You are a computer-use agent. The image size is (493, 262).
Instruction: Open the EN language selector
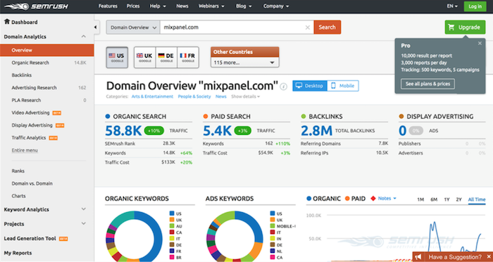click(452, 6)
